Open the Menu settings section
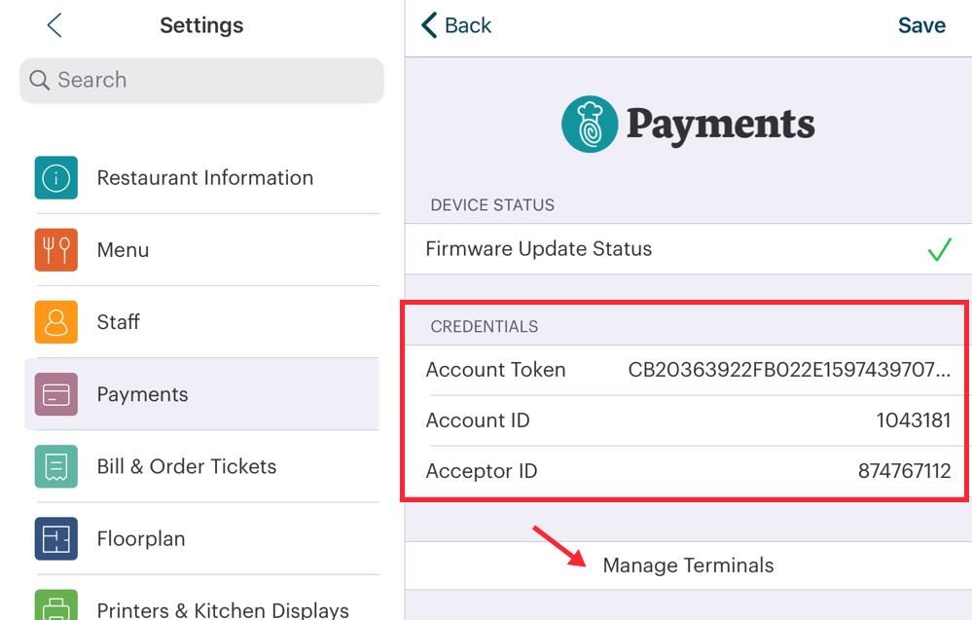The height and width of the screenshot is (620, 972). tap(123, 250)
